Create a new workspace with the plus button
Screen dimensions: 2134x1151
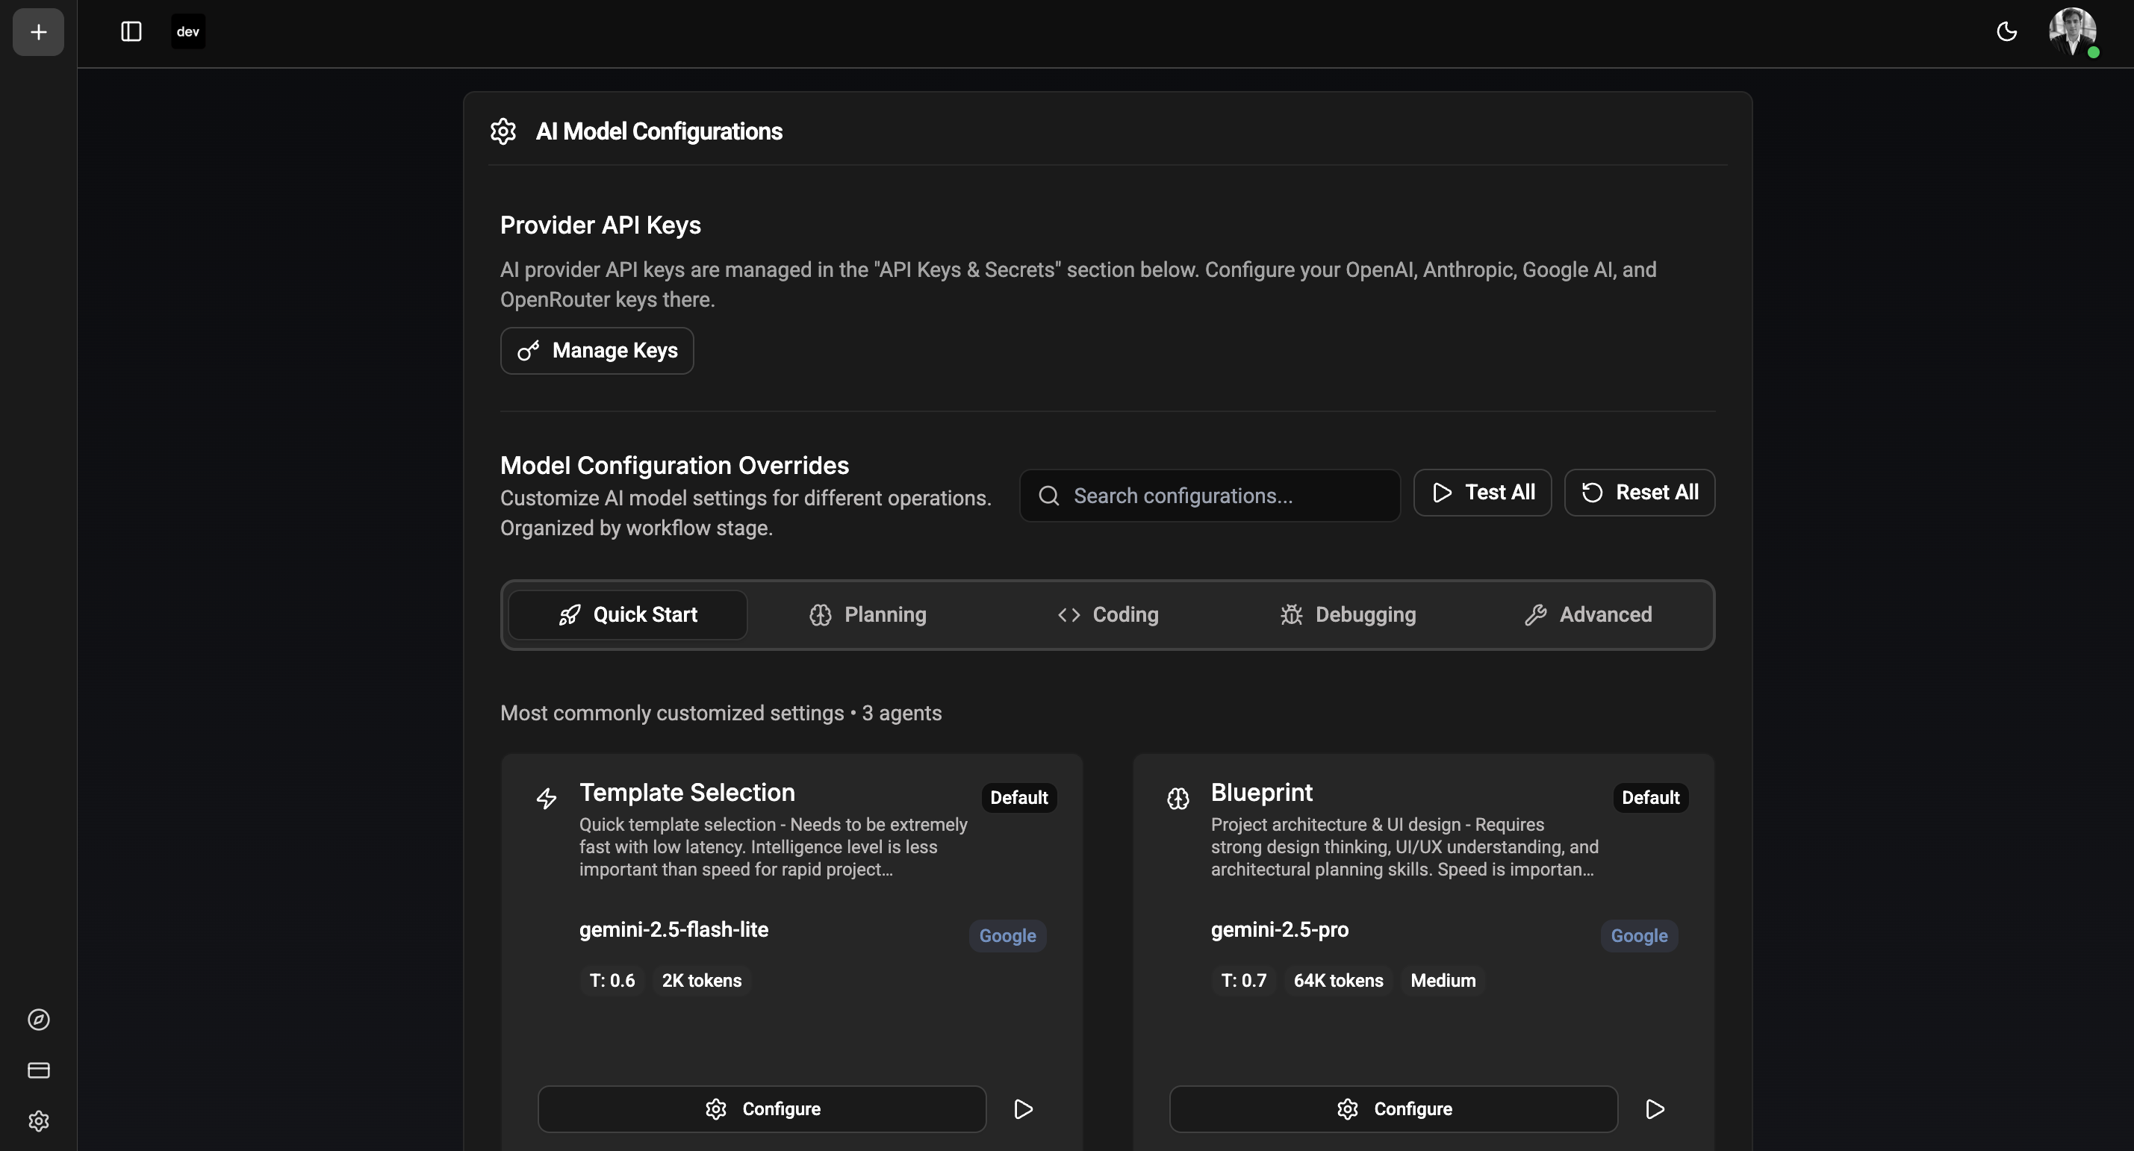click(x=37, y=31)
